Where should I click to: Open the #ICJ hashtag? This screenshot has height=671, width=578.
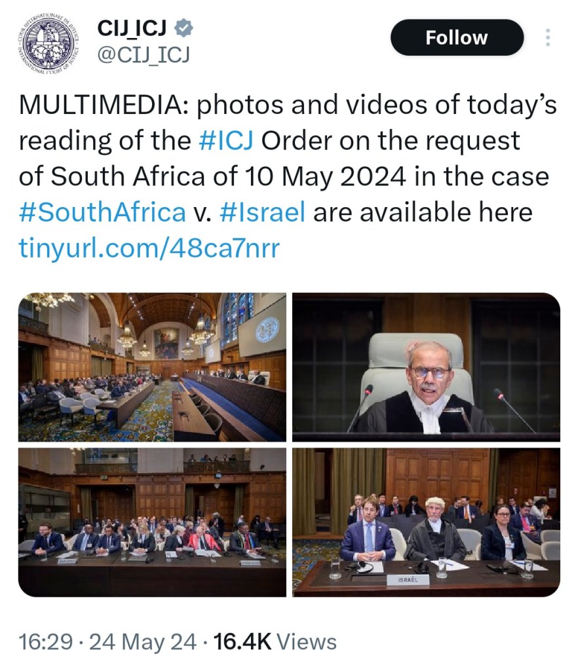point(226,140)
